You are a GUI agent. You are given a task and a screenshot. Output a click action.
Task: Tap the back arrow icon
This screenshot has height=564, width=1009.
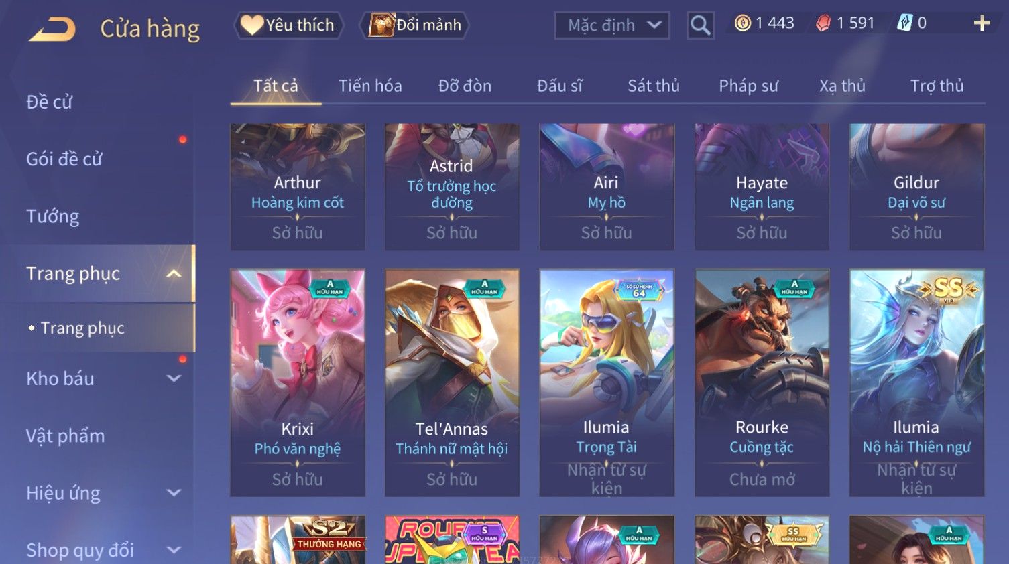[52, 29]
